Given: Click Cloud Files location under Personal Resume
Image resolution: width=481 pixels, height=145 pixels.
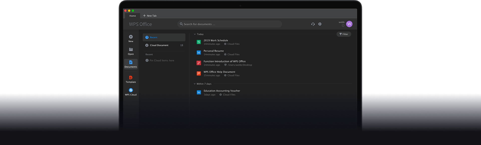Looking at the screenshot, I should coord(233,55).
